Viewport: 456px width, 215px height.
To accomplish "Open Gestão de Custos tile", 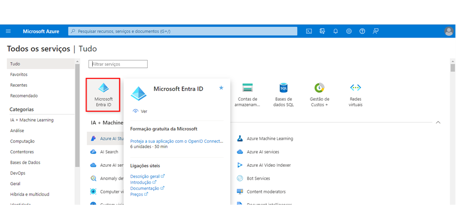I will (x=319, y=95).
